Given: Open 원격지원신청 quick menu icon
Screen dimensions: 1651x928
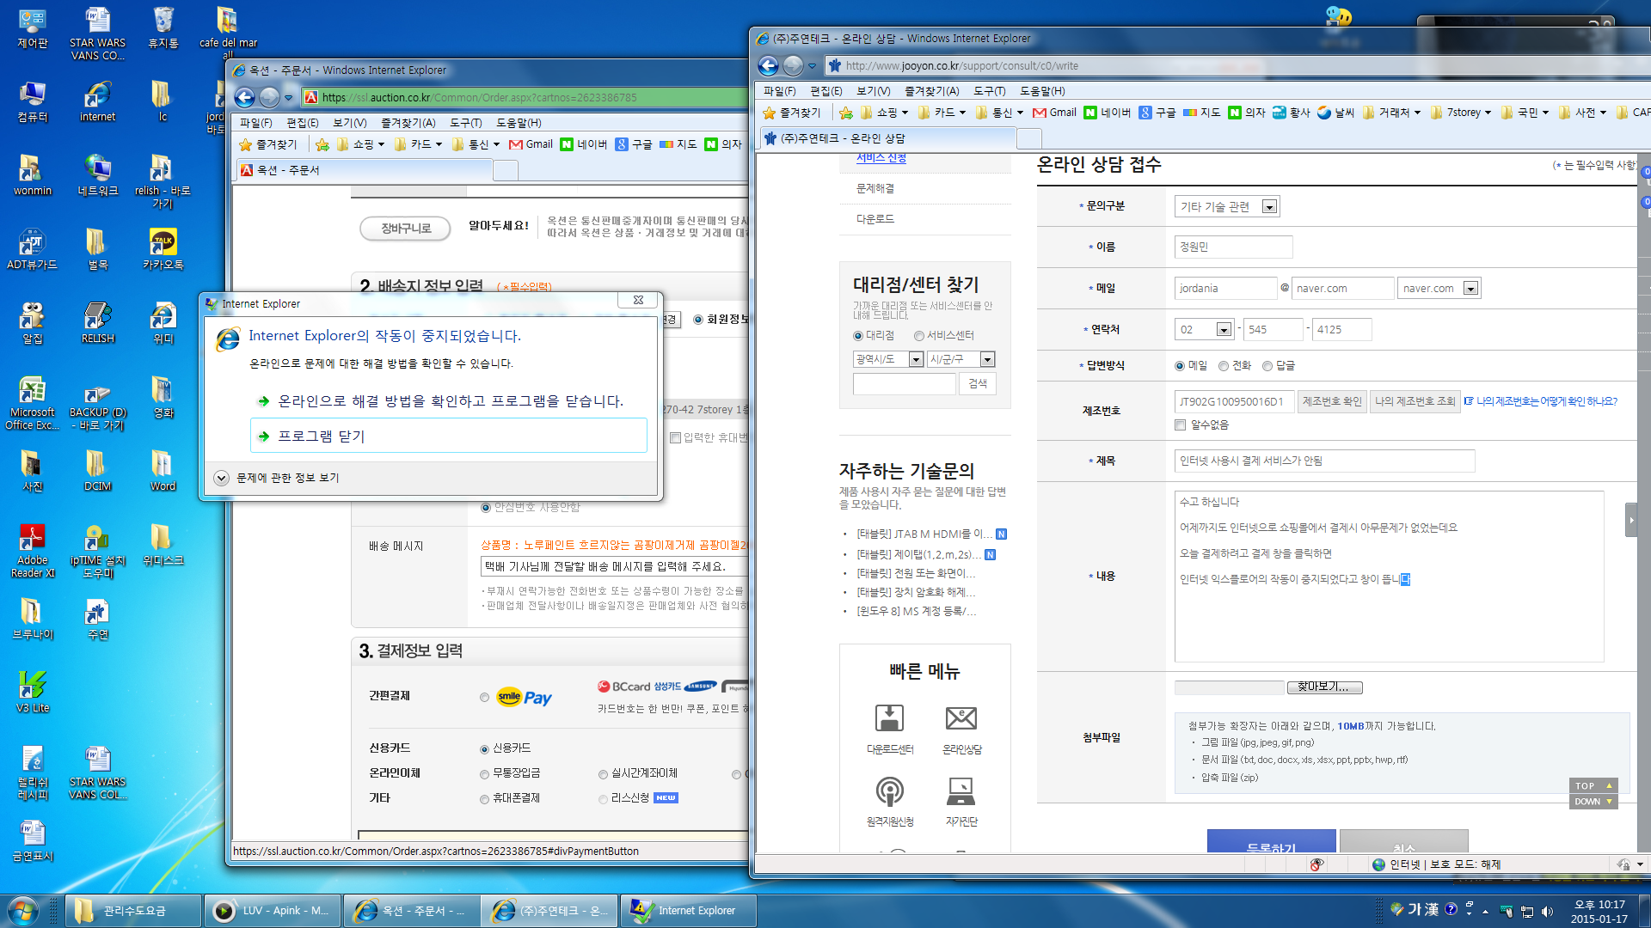Looking at the screenshot, I should pos(889,801).
